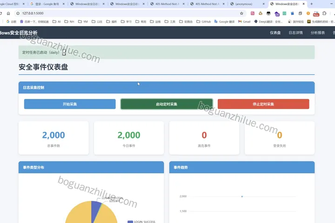Click the 安全事件仪表盘 heading

coord(43,67)
